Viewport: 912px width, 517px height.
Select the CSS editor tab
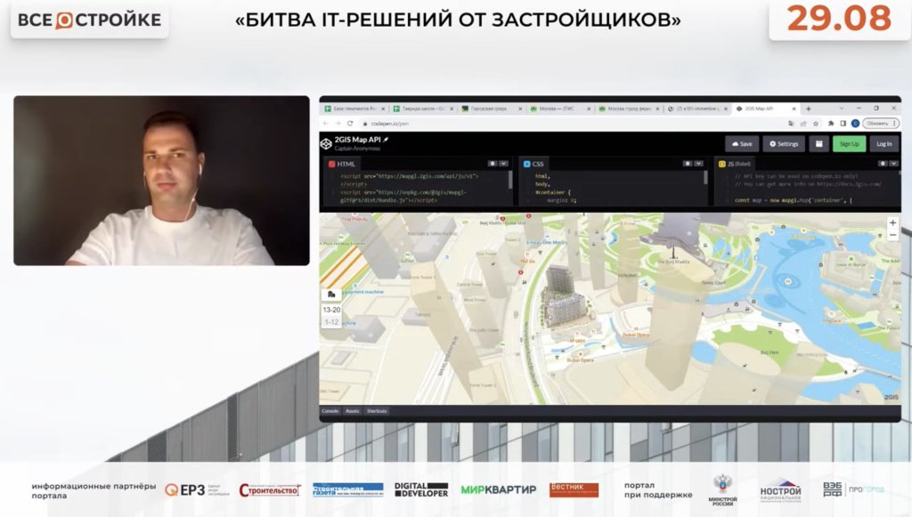coord(533,164)
